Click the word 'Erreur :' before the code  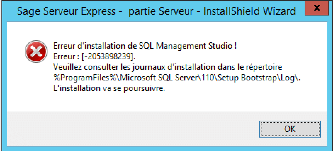67,57
